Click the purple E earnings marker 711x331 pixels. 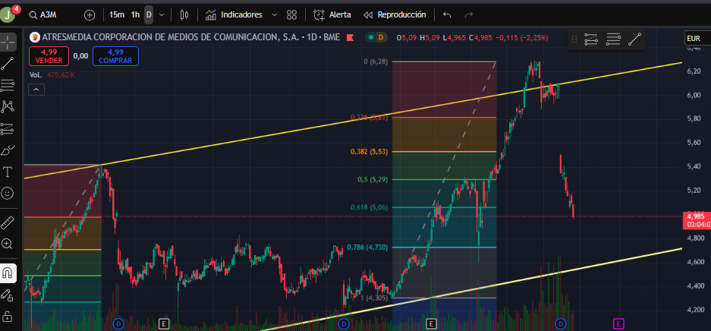pyautogui.click(x=618, y=323)
